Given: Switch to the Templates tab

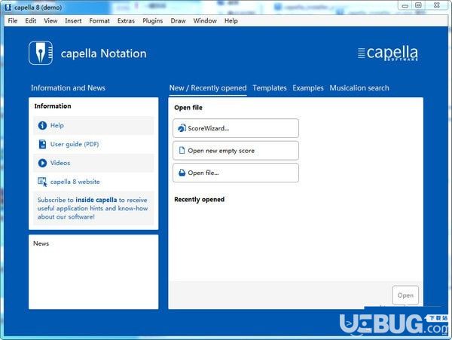Looking at the screenshot, I should tap(270, 88).
